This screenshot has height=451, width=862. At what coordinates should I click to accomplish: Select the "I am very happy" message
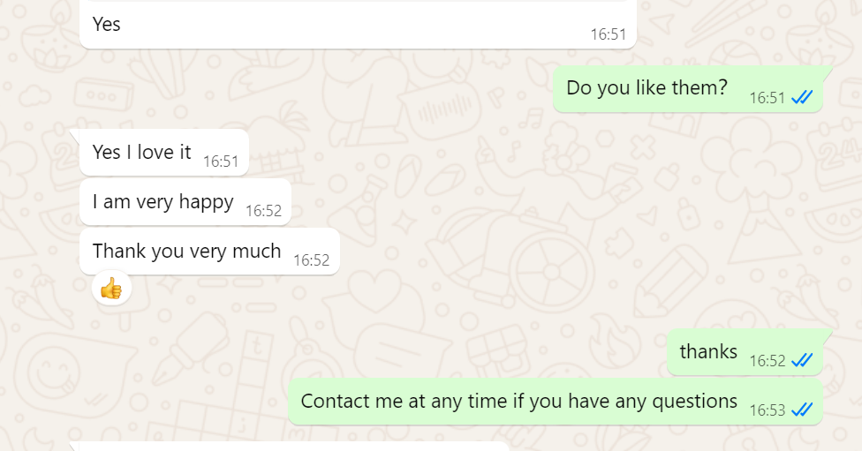(x=185, y=201)
